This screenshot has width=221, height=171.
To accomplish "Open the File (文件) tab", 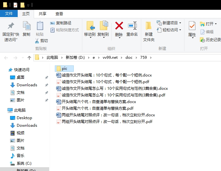I will point(9,14).
